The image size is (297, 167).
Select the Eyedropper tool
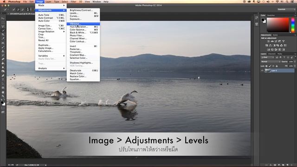coord(3,39)
